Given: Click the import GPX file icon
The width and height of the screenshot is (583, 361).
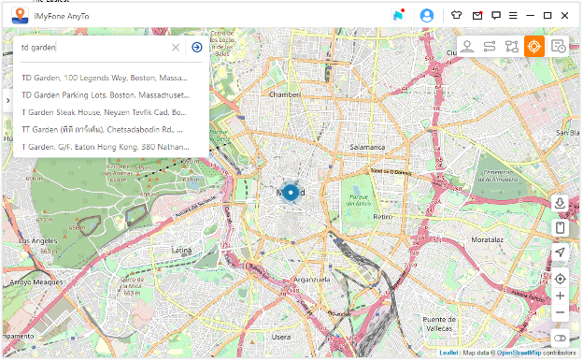Looking at the screenshot, I should pos(560,203).
